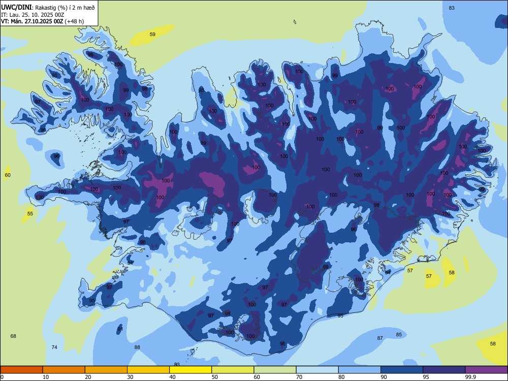Select the medium blue 80–90 legend swatch

[360, 370]
